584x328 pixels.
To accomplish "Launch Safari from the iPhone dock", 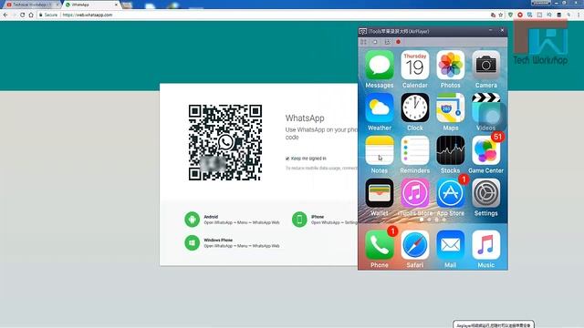I will 415,245.
